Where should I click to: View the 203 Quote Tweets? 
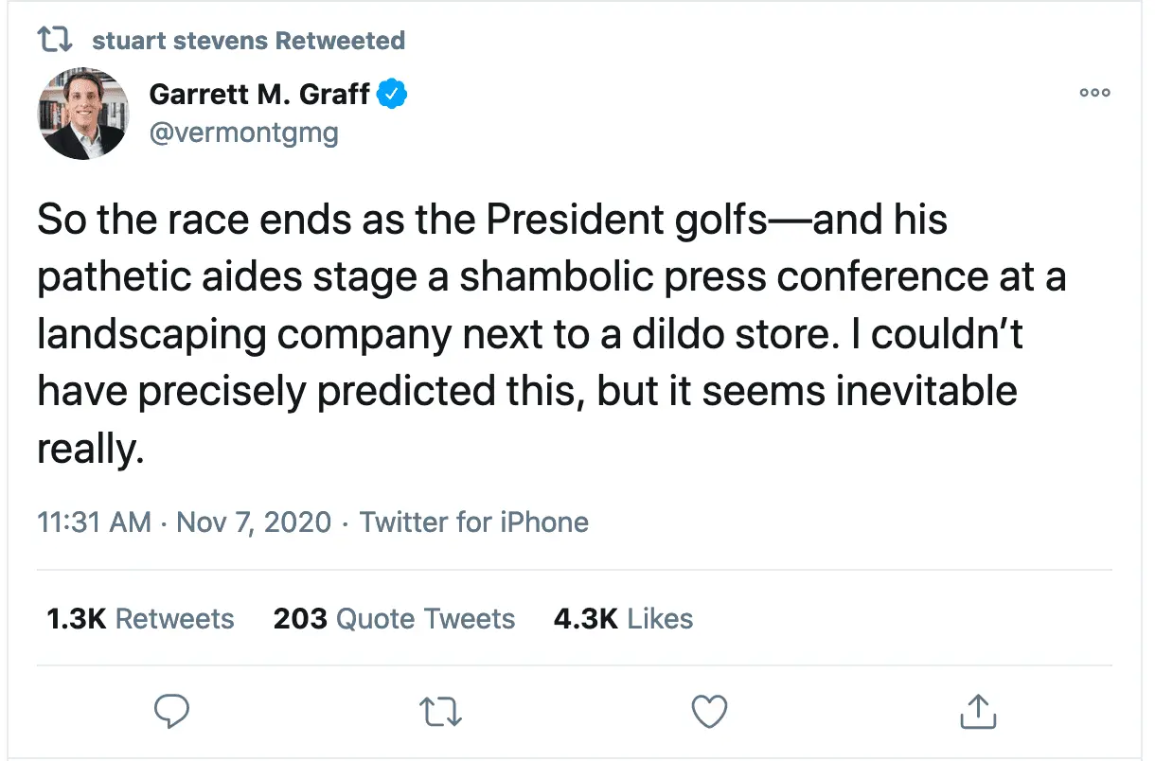pos(394,619)
